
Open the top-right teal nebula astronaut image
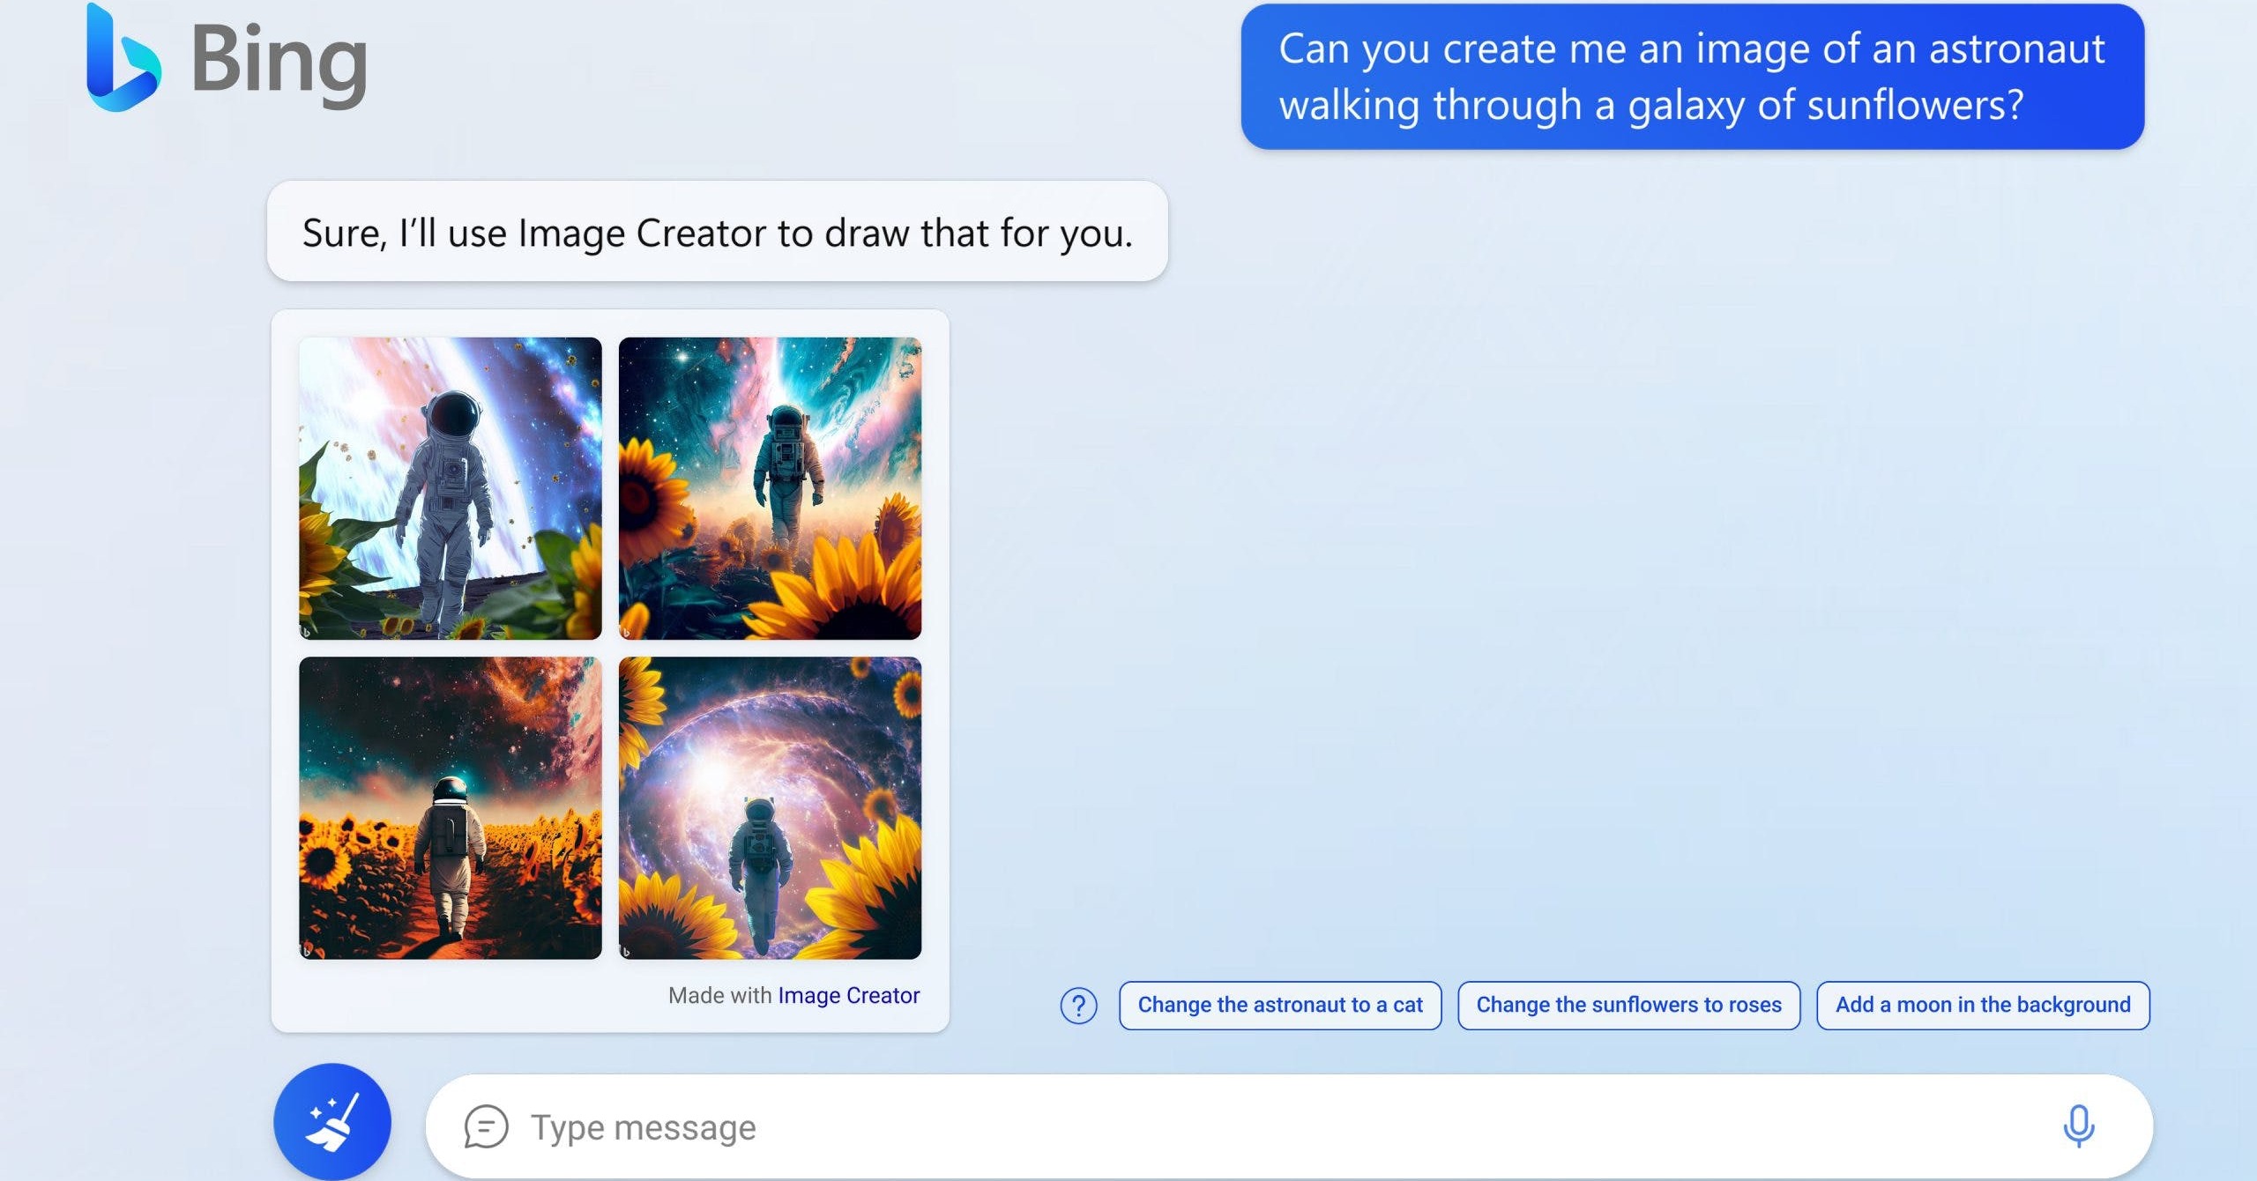[770, 488]
